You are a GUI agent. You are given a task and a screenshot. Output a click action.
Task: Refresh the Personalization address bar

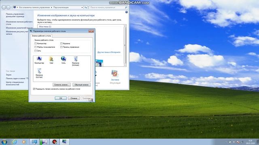click(86, 7)
